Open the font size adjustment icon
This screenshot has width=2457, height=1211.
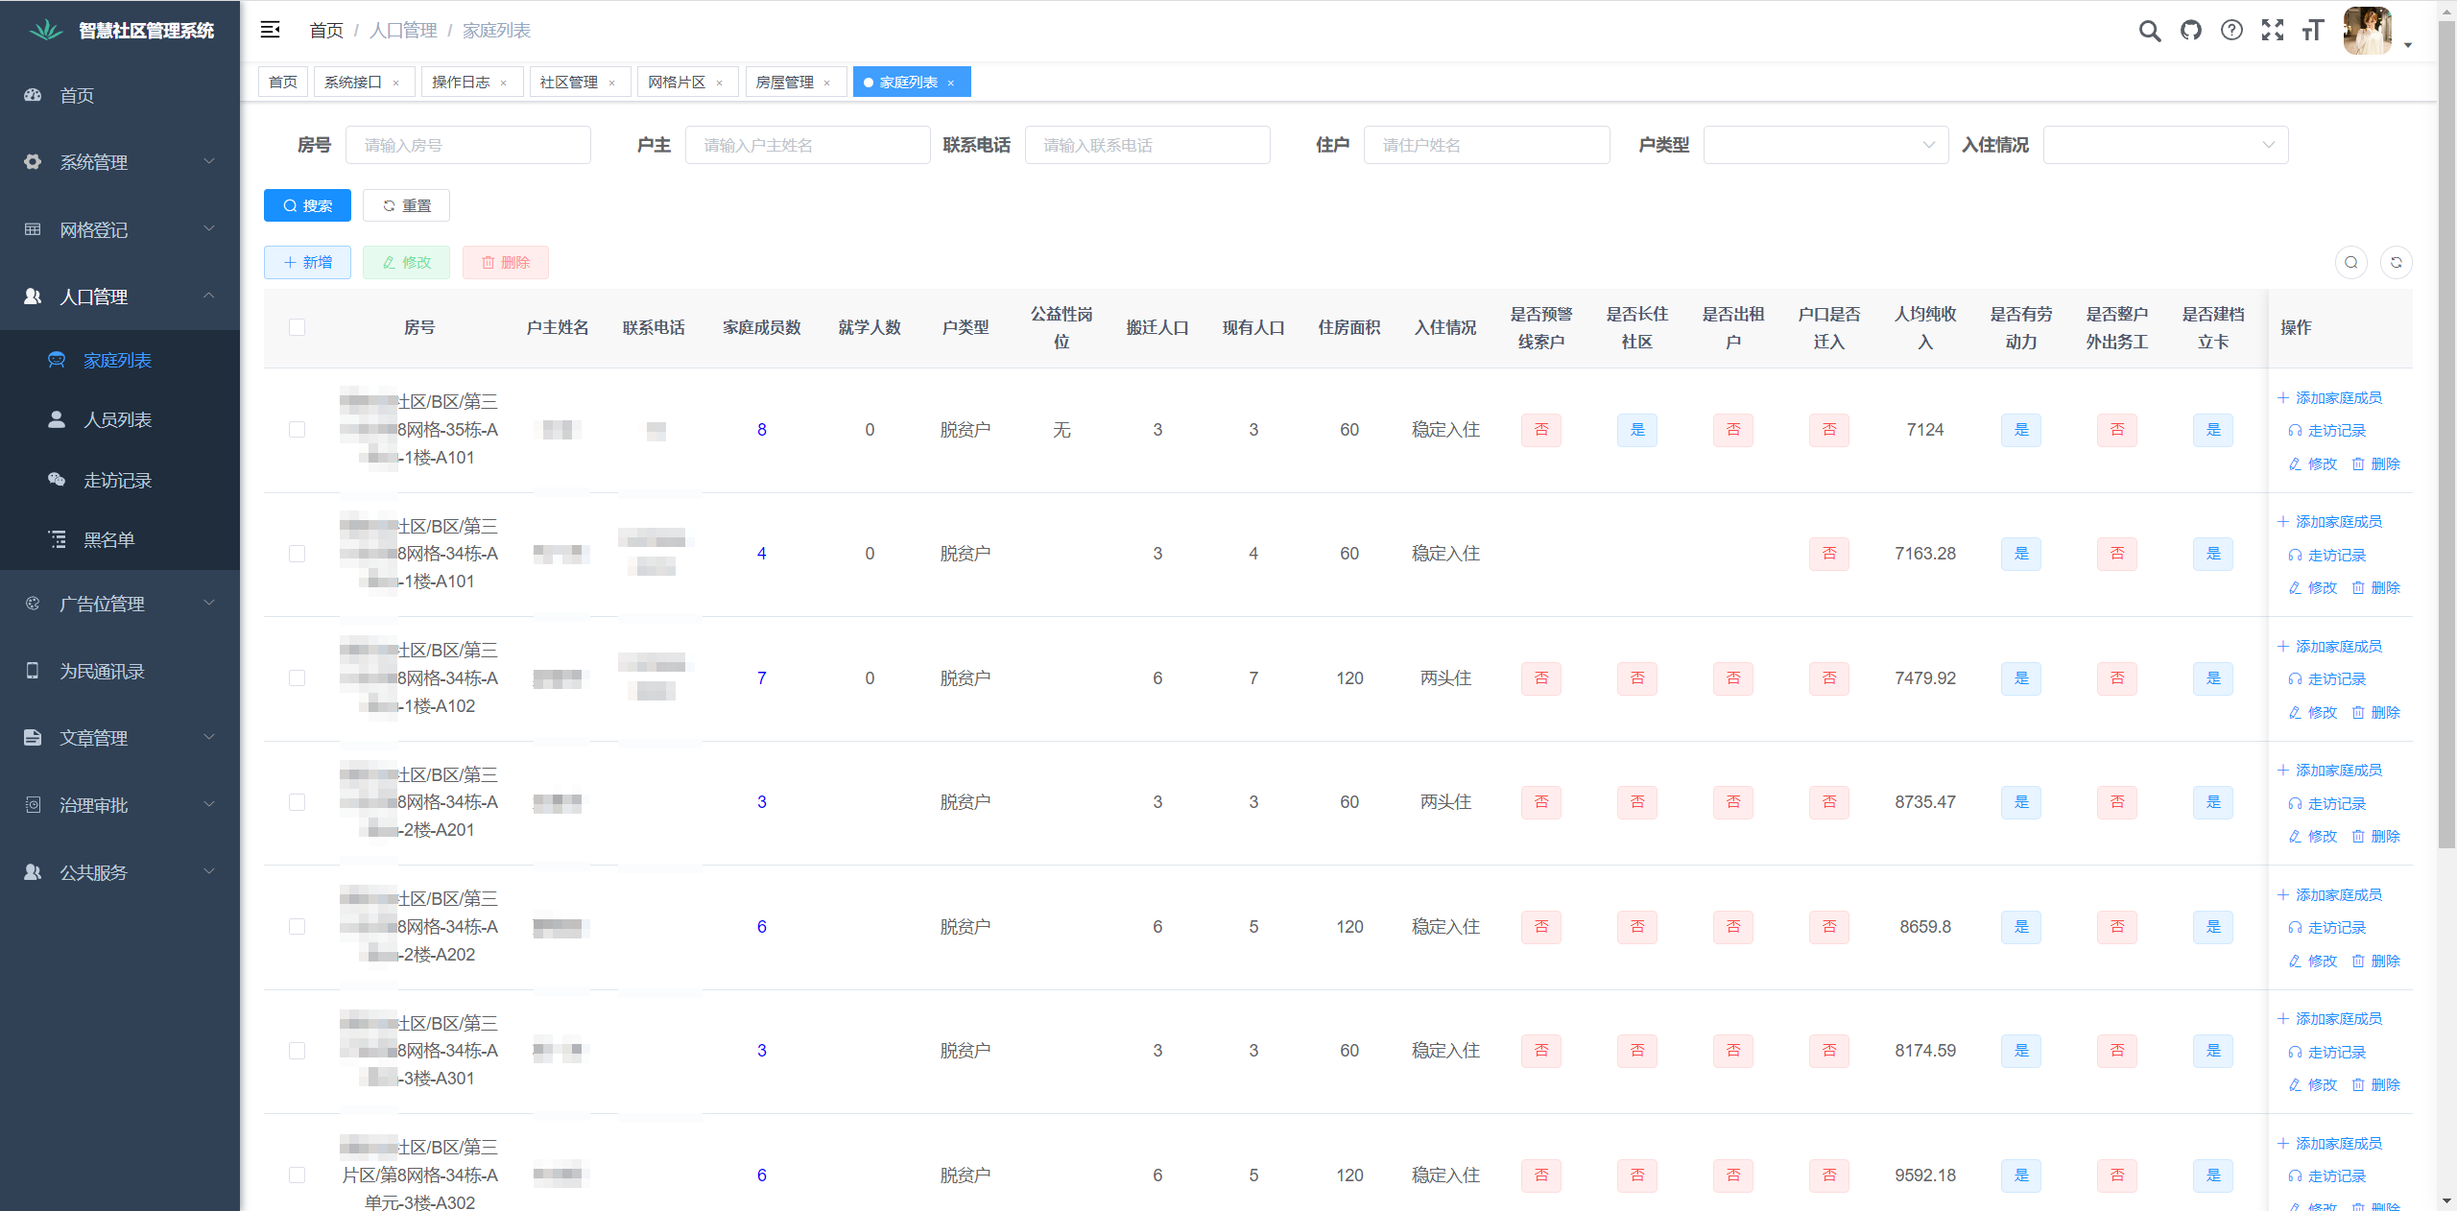2313,31
